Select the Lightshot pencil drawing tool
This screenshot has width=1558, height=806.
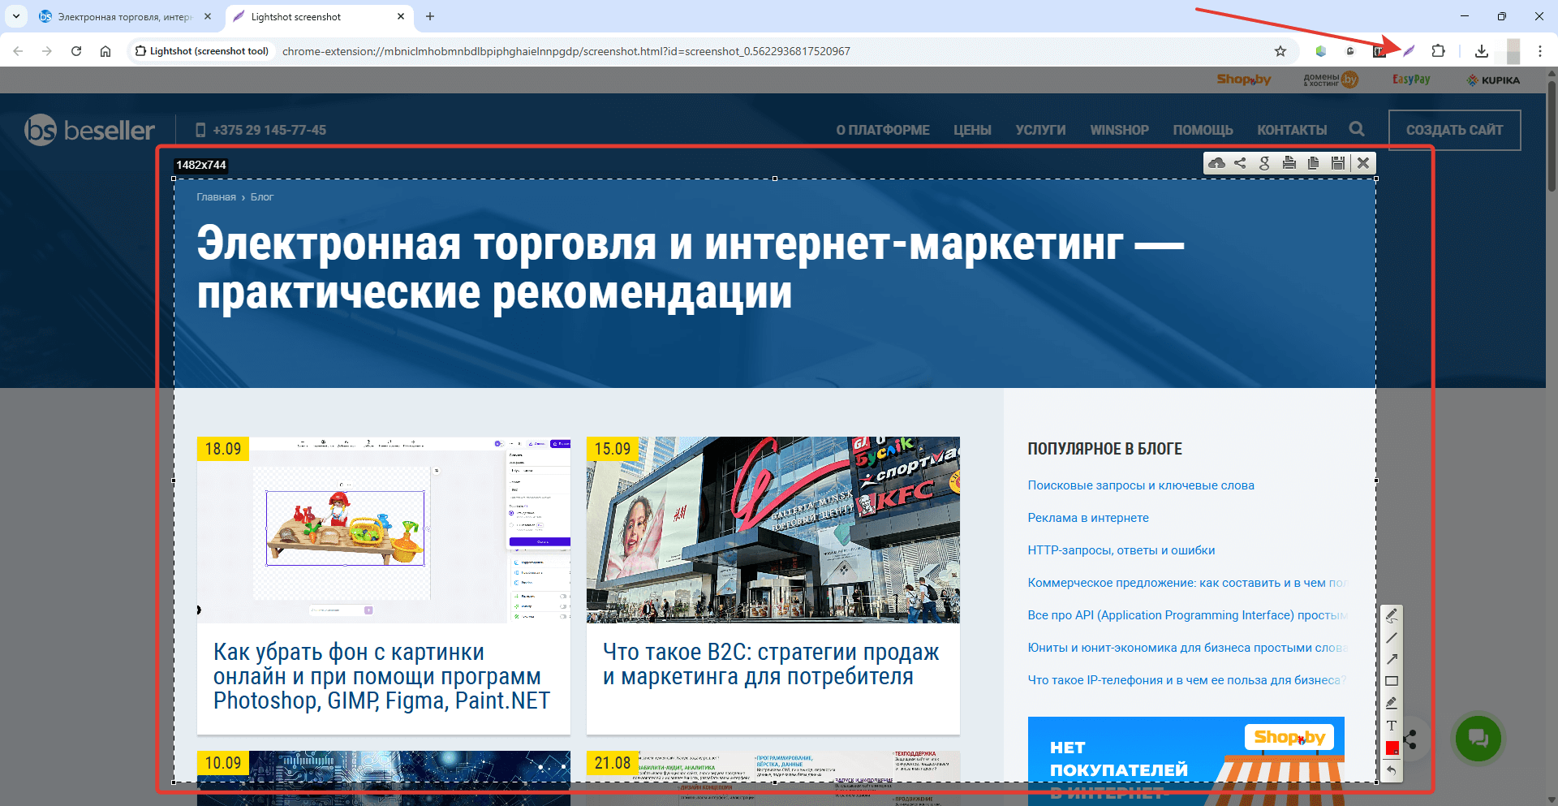point(1392,615)
